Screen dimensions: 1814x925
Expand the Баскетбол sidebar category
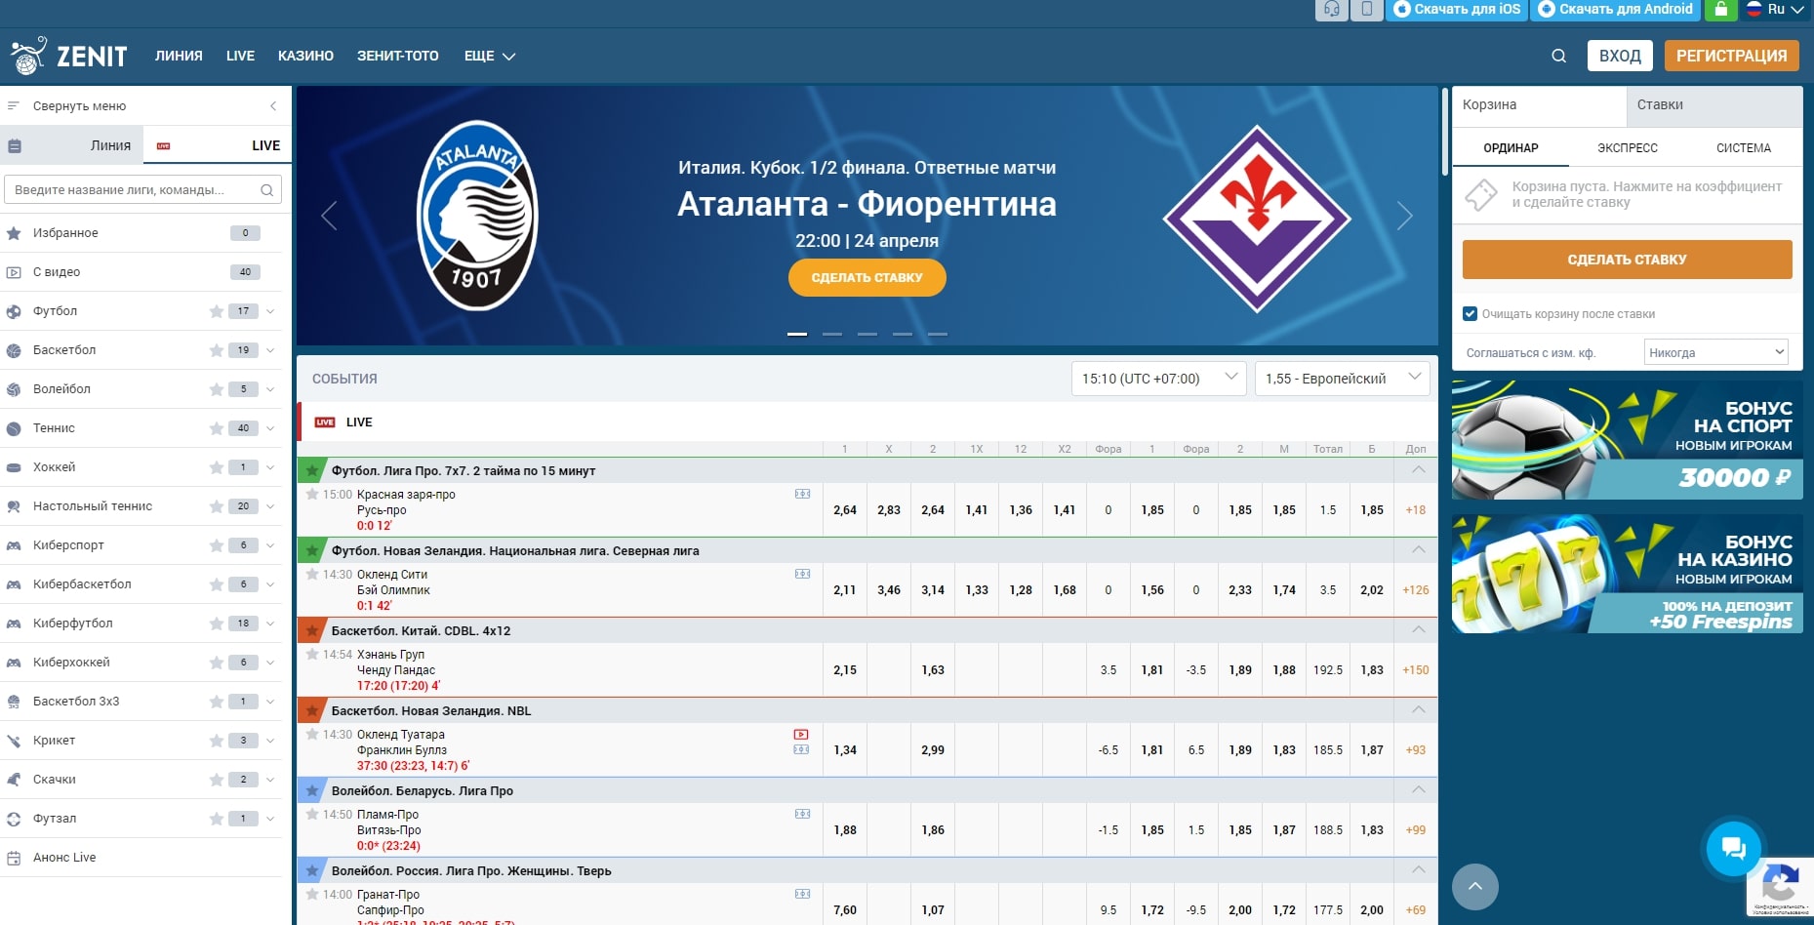click(x=270, y=350)
